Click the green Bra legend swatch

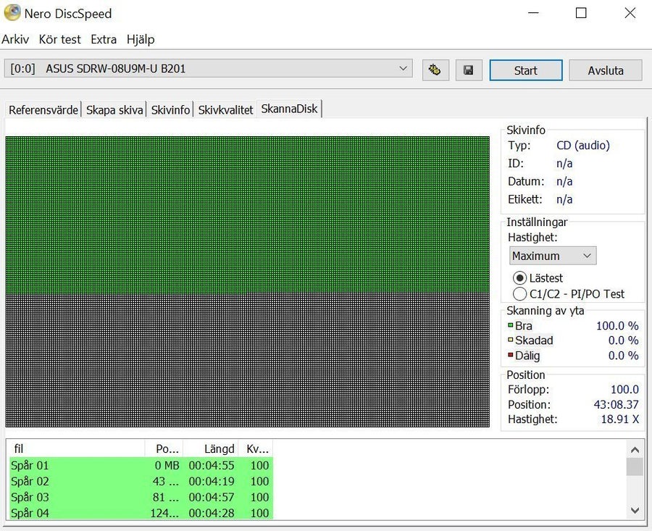coord(510,325)
